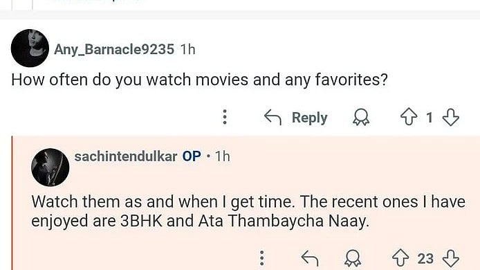The width and height of the screenshot is (480, 270).
Task: Click the OP badge next to sachintendulkar
Action: (x=192, y=156)
